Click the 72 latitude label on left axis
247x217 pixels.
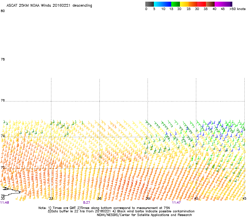click(x=3, y=167)
